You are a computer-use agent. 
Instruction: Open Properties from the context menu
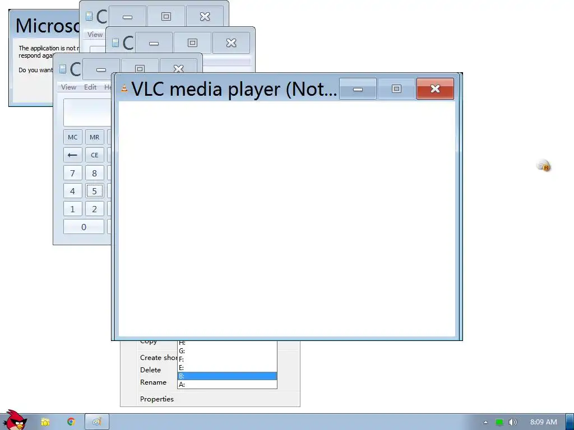pyautogui.click(x=157, y=399)
